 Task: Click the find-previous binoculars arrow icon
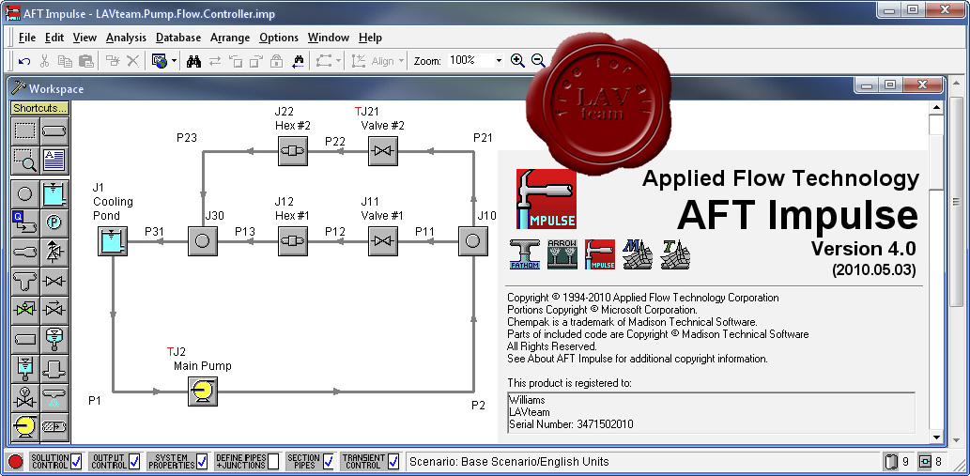(x=299, y=61)
